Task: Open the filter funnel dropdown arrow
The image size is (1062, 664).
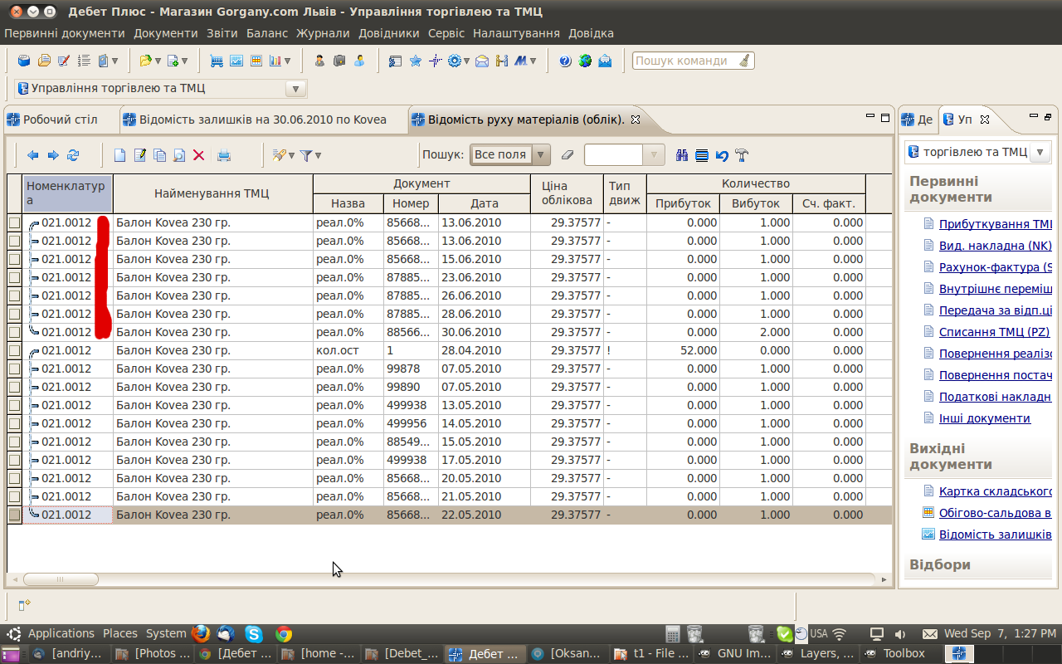Action: 318,155
